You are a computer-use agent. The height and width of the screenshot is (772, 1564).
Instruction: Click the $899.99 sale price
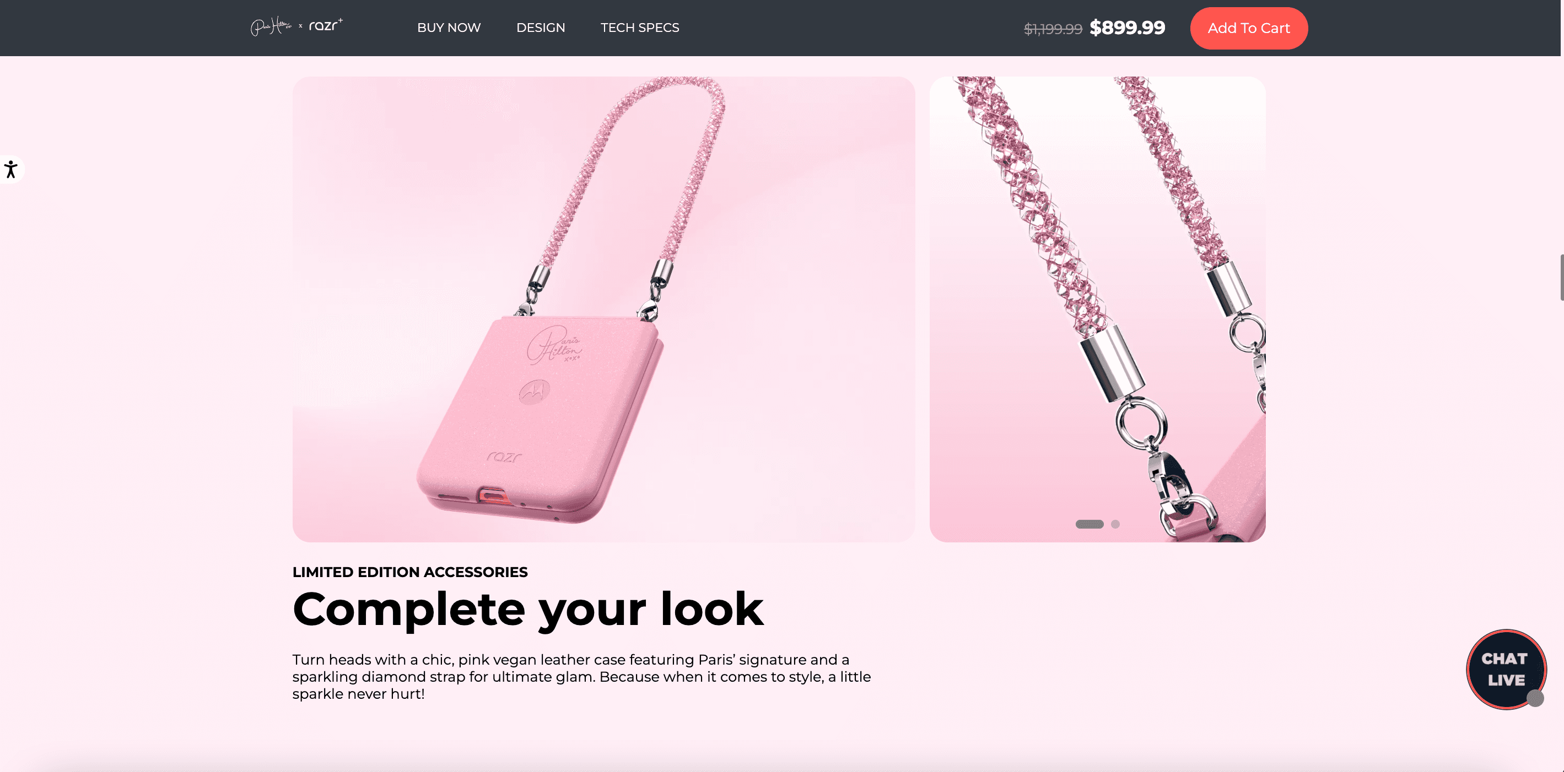tap(1128, 28)
